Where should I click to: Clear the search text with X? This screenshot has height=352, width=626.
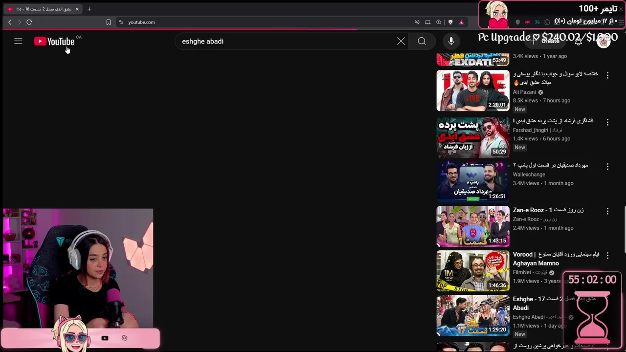pyautogui.click(x=401, y=41)
